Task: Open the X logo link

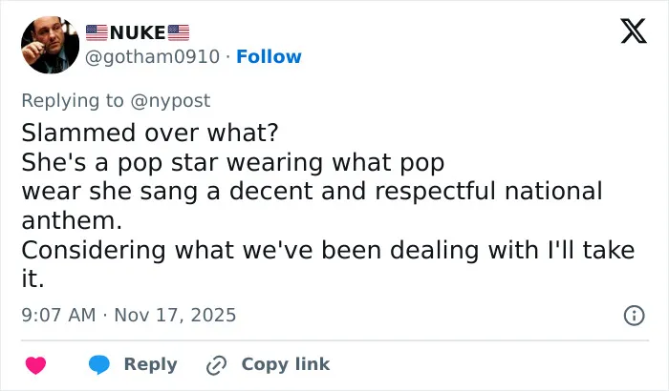Action: pos(634,31)
